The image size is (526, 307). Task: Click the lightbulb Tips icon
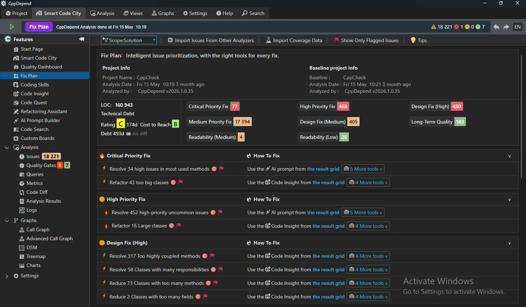(x=413, y=40)
